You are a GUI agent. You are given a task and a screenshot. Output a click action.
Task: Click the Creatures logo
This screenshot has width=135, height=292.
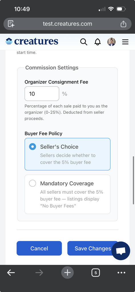coord(32,41)
